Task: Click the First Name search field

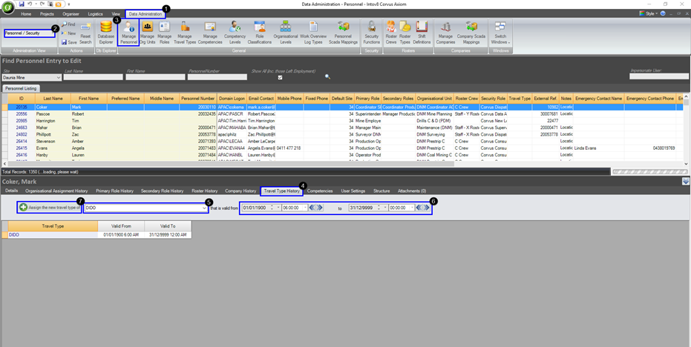Action: [155, 77]
